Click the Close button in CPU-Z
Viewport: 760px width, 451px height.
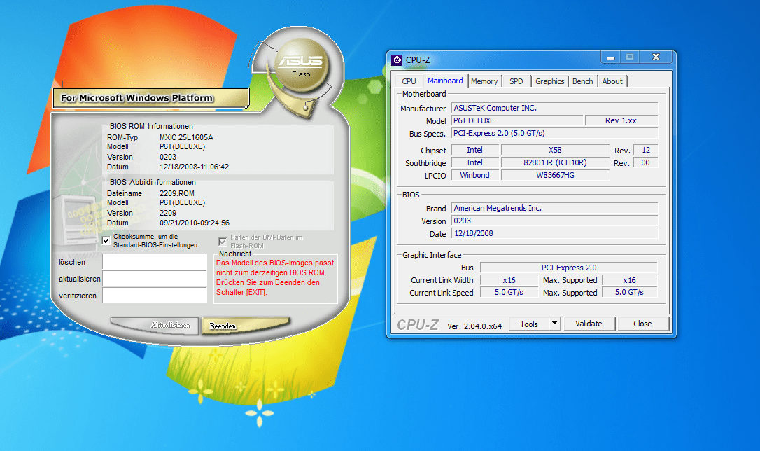[642, 324]
